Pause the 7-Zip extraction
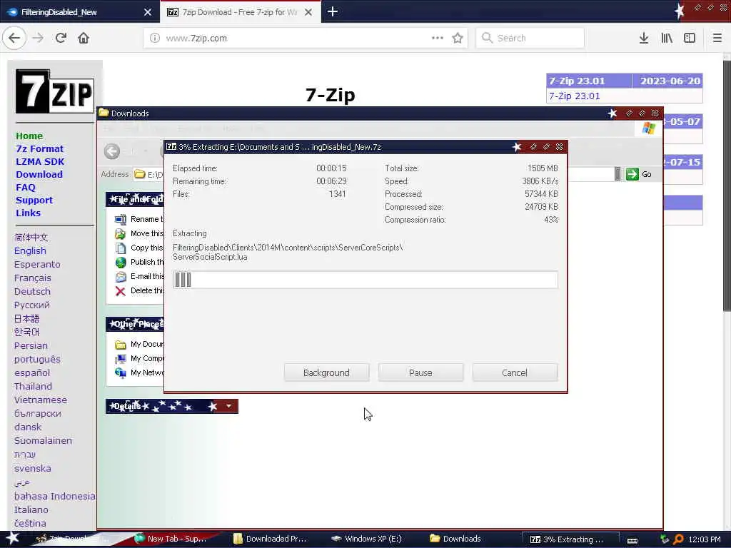Image resolution: width=731 pixels, height=548 pixels. coord(420,372)
